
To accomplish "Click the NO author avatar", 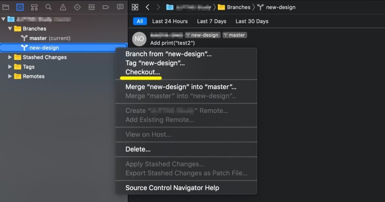I will 139,39.
